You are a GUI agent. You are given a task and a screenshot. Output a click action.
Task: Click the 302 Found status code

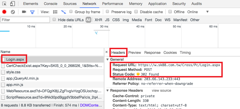[150, 74]
